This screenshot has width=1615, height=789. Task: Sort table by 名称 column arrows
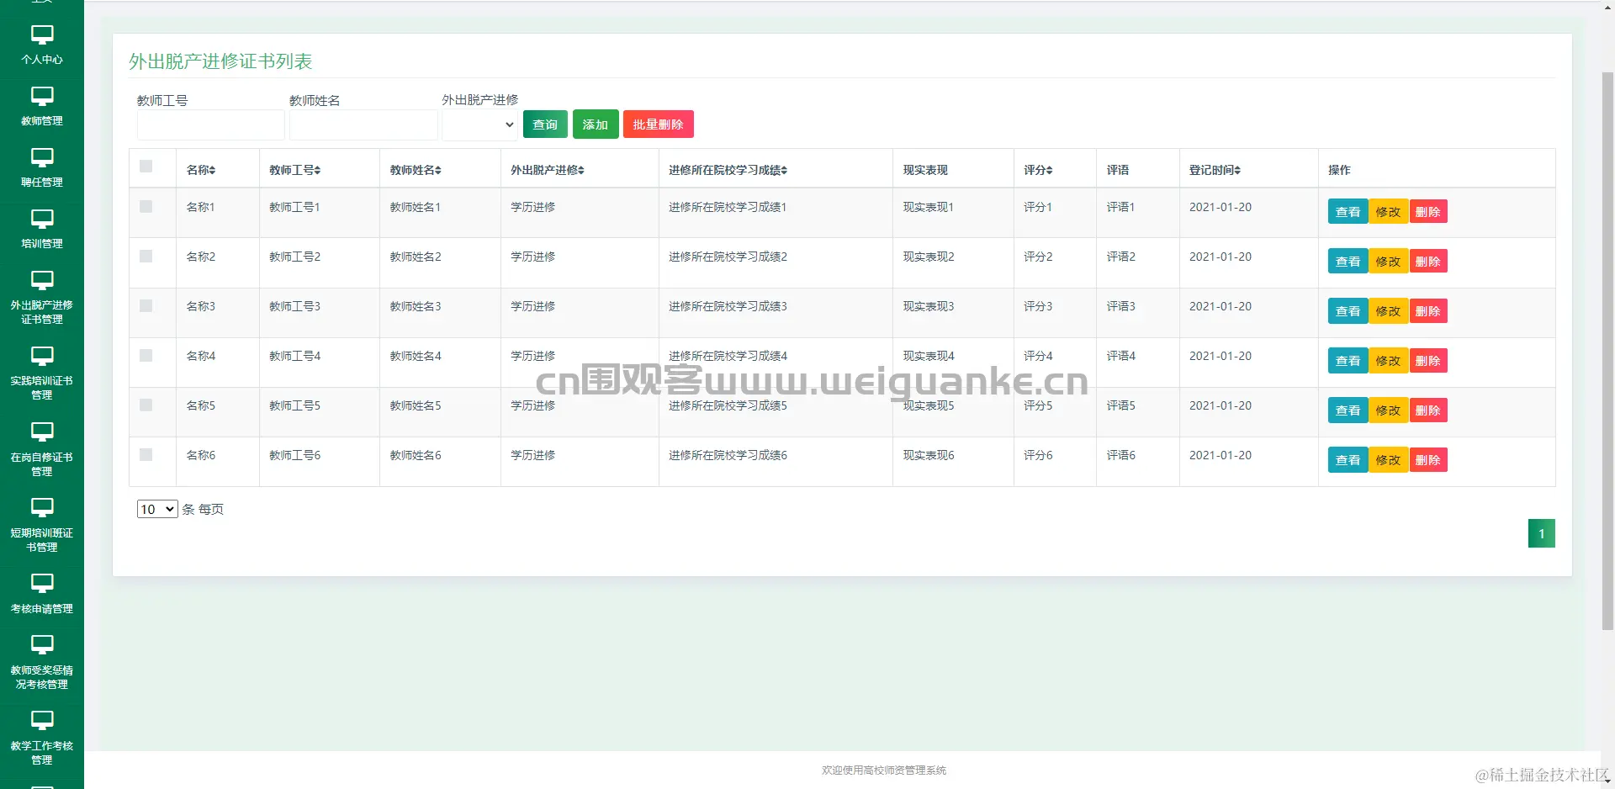[213, 170]
